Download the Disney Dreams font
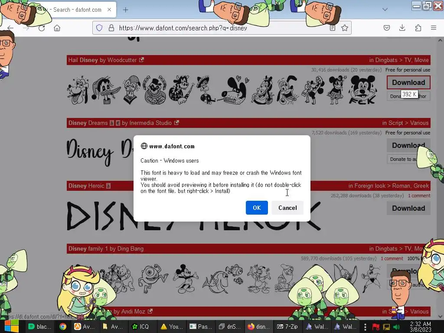 click(408, 145)
